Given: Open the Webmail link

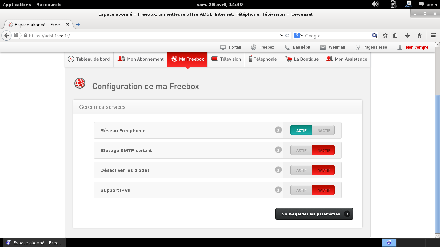Looking at the screenshot, I should tap(332, 47).
